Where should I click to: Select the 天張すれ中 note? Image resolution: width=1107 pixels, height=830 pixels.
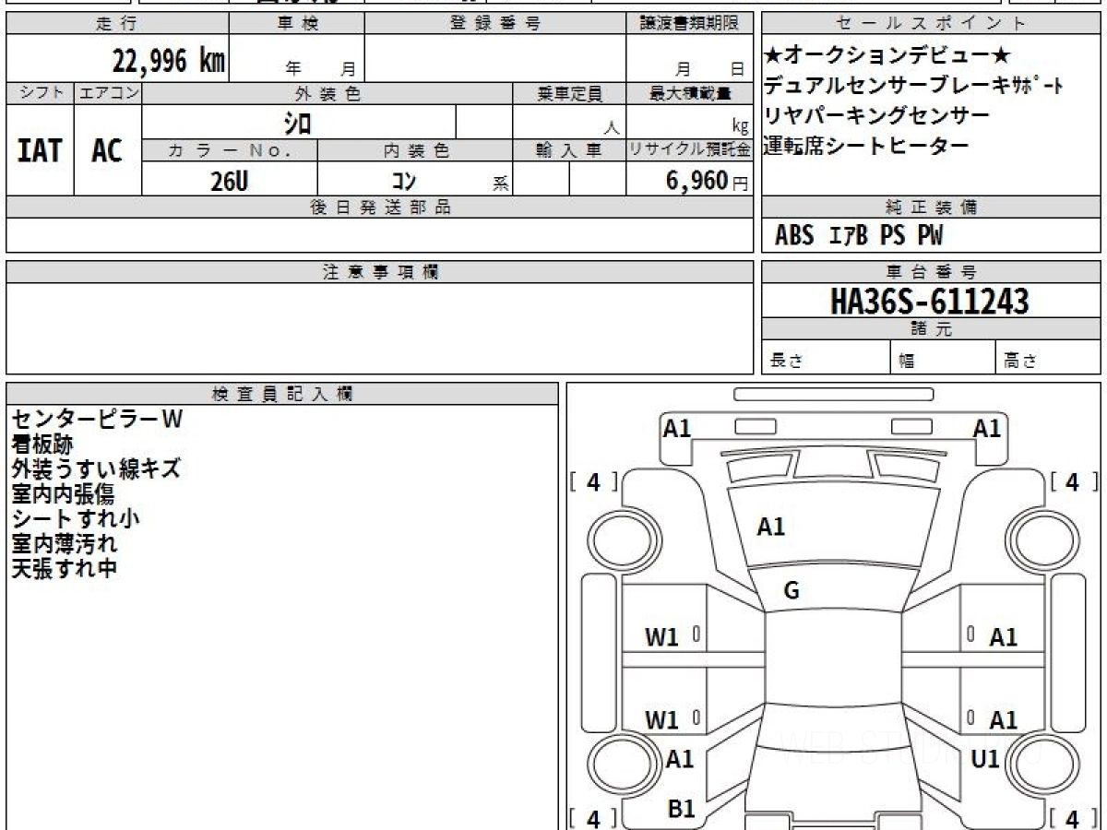64,569
